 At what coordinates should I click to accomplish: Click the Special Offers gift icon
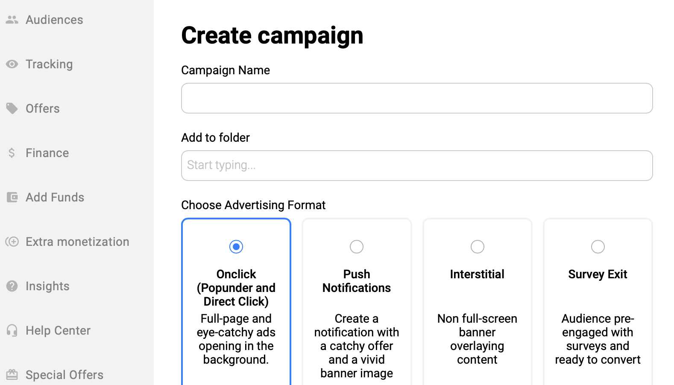pyautogui.click(x=12, y=375)
